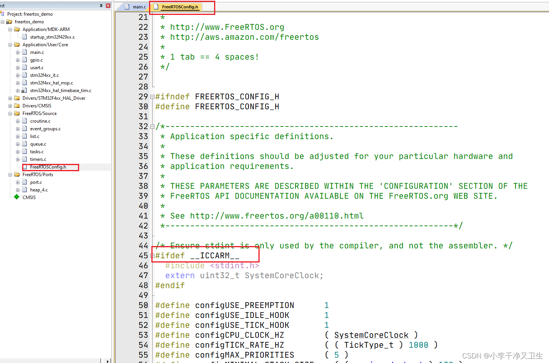Viewport: 549px width, 363px height.
Task: Select gpio.c in the project tree
Action: tap(37, 60)
